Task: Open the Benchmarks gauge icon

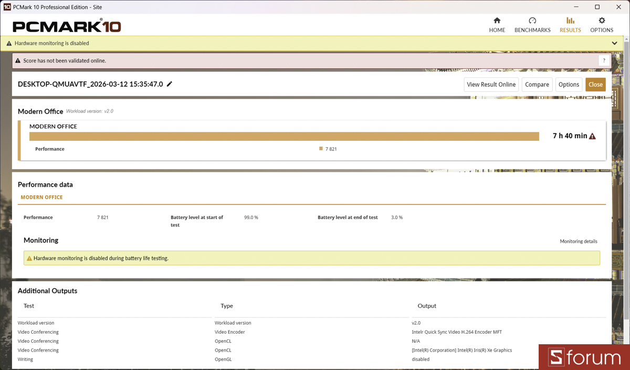Action: coord(532,20)
